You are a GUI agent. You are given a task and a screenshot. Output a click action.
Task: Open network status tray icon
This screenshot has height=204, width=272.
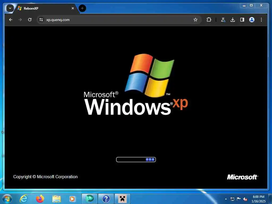pyautogui.click(x=232, y=199)
